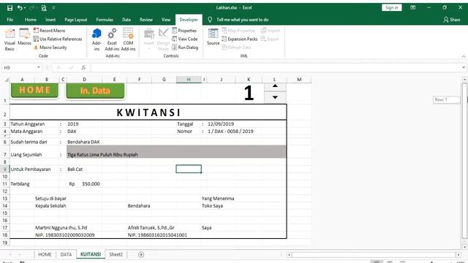Open Excel Add-ins manager
Viewport: 468px width, 263px height.
click(x=112, y=39)
